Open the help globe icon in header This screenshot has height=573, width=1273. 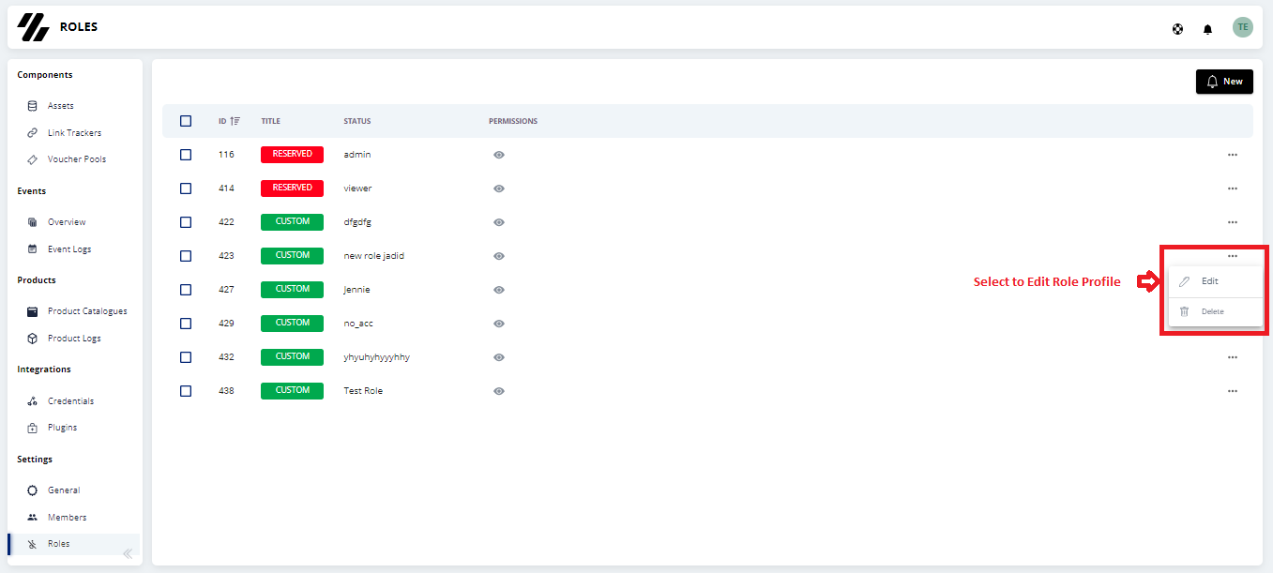tap(1177, 29)
